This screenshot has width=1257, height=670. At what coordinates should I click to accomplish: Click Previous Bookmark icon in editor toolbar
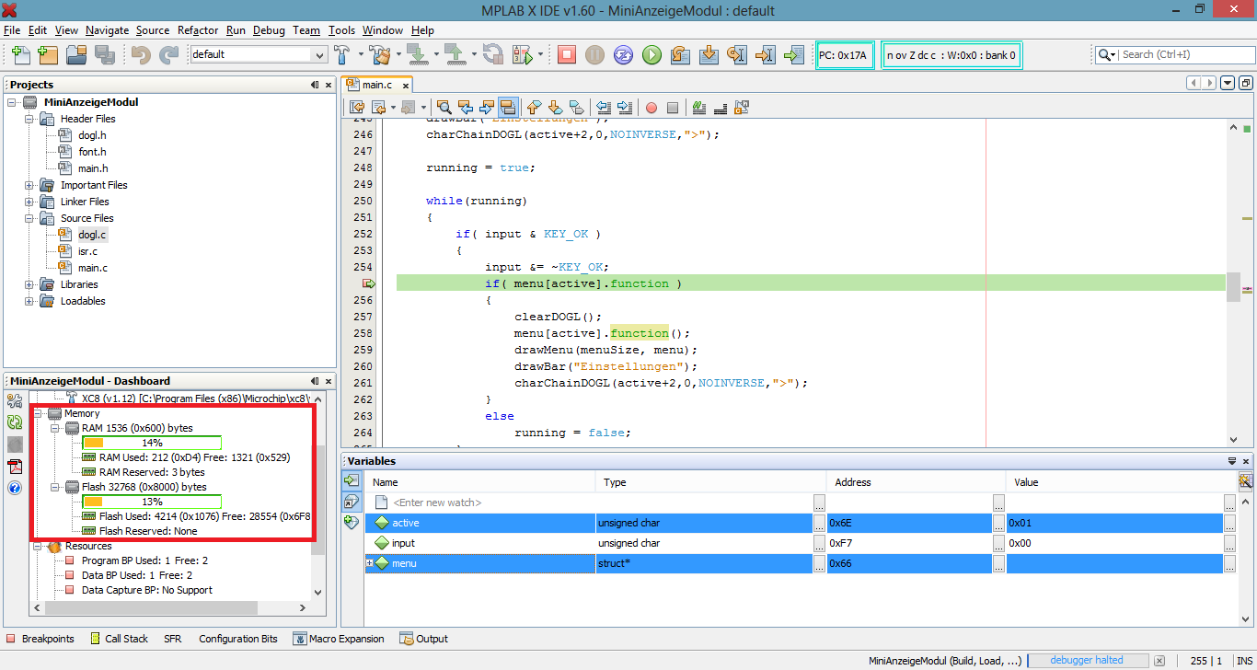pos(535,108)
